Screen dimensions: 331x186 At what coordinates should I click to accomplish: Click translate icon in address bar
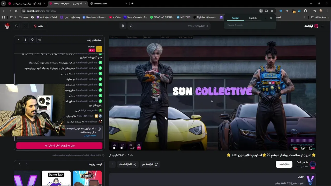261,11
